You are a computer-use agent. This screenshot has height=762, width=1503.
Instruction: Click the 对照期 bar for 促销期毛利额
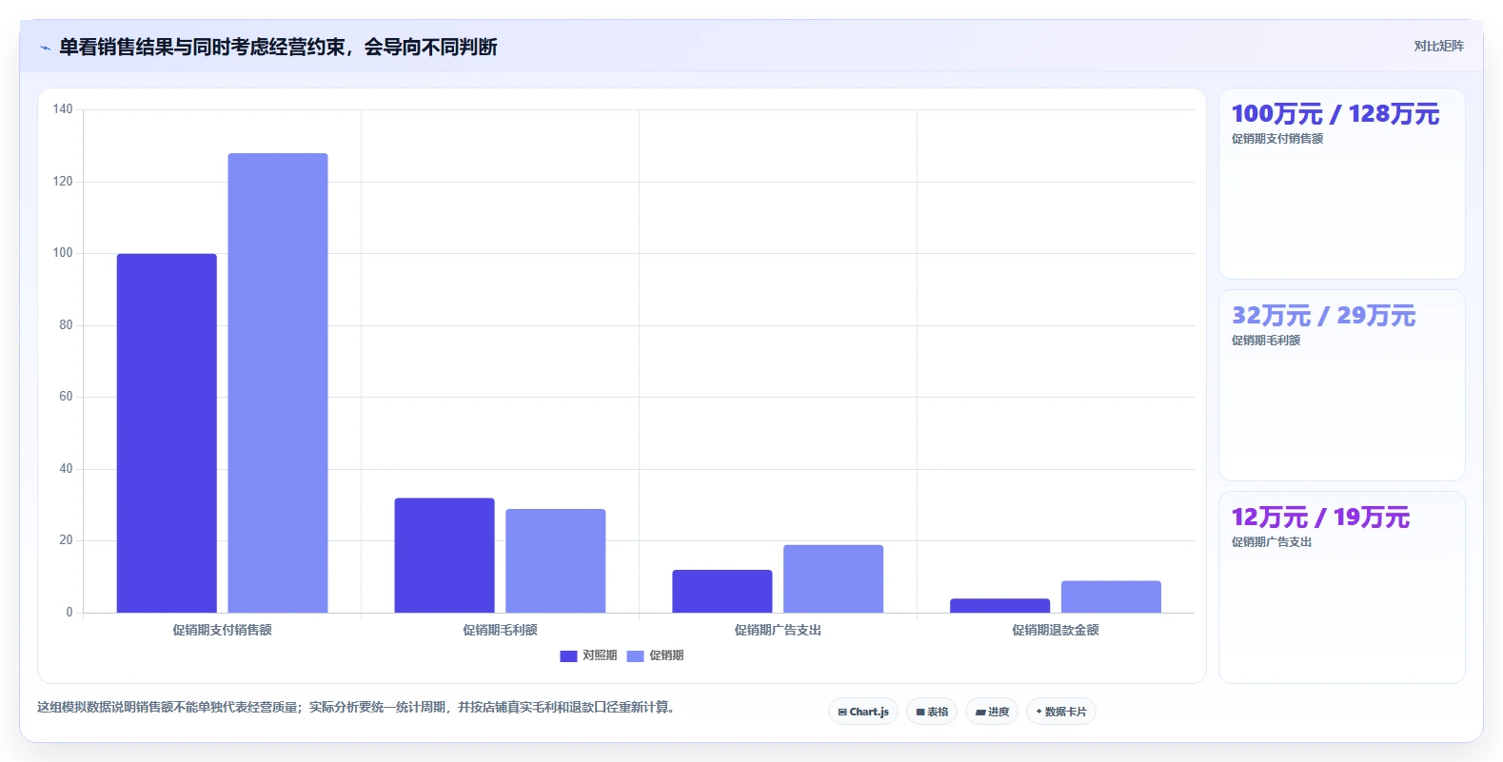[x=445, y=556]
